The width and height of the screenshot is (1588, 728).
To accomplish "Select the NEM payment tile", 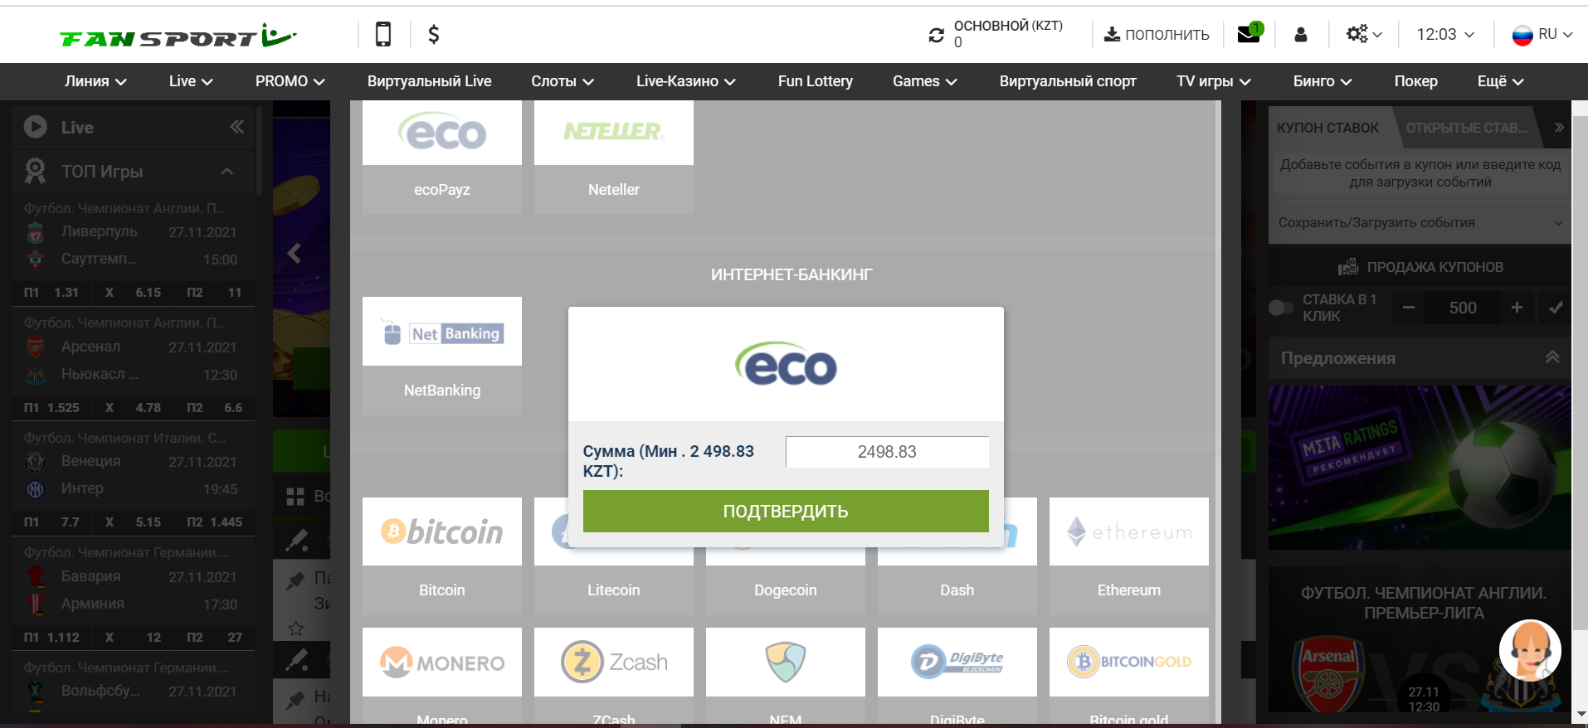I will (786, 676).
